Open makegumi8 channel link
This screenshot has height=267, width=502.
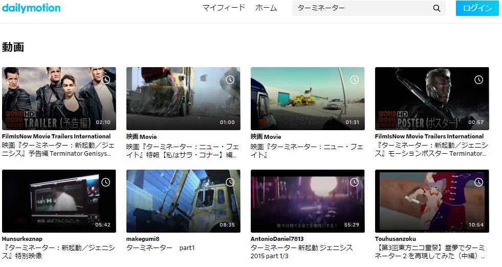143,239
